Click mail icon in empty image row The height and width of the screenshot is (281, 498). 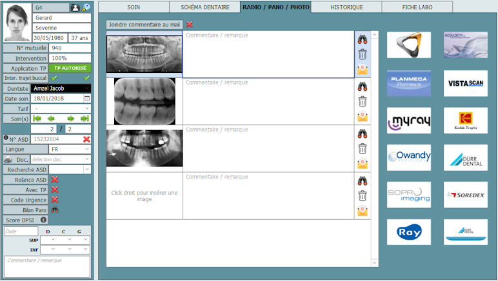(363, 211)
